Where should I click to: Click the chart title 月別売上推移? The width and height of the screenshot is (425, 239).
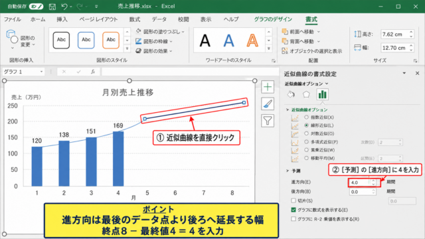[x=127, y=92]
